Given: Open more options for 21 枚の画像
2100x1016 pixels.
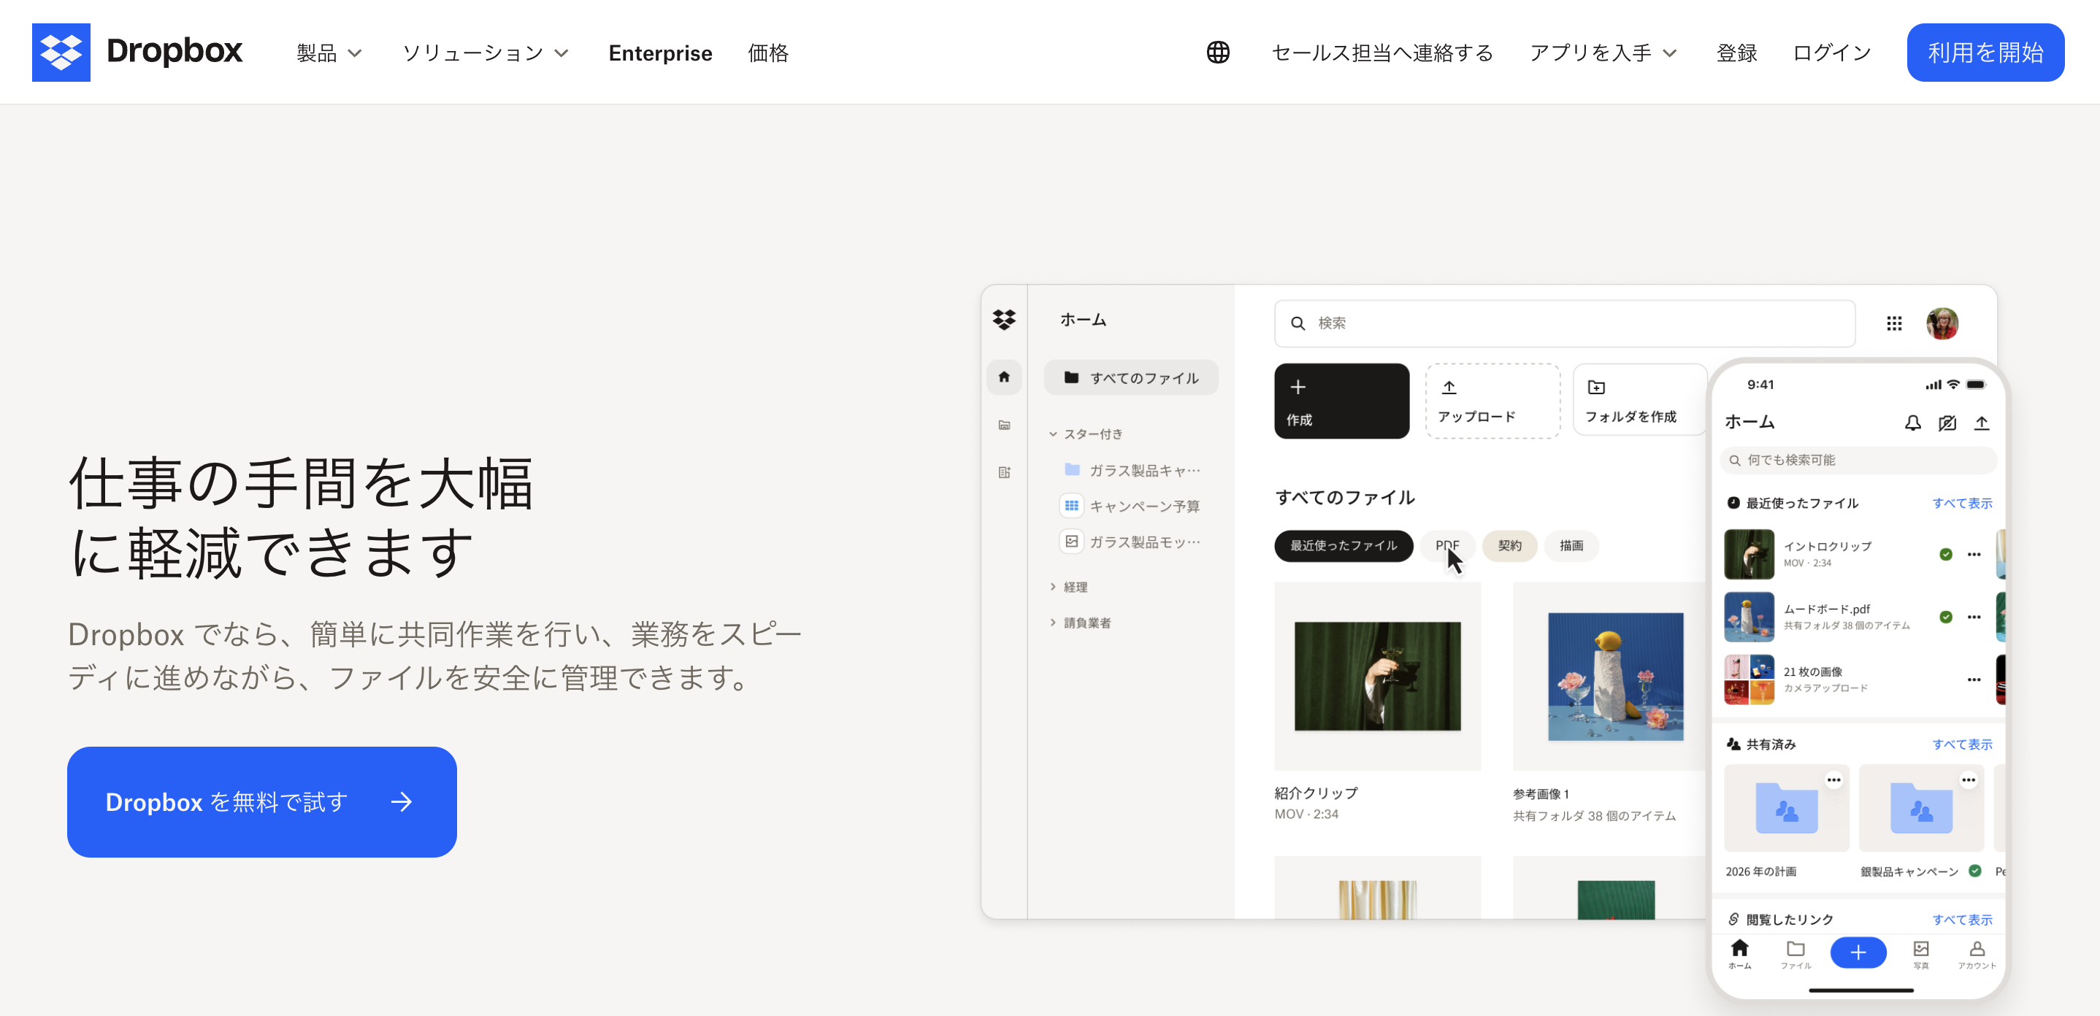Looking at the screenshot, I should (1974, 680).
